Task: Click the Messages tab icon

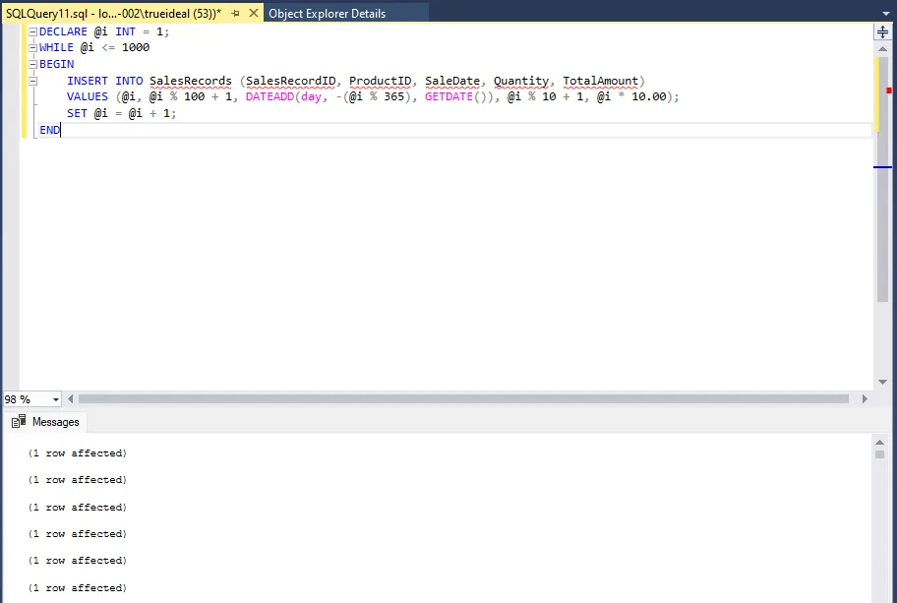Action: 19,422
